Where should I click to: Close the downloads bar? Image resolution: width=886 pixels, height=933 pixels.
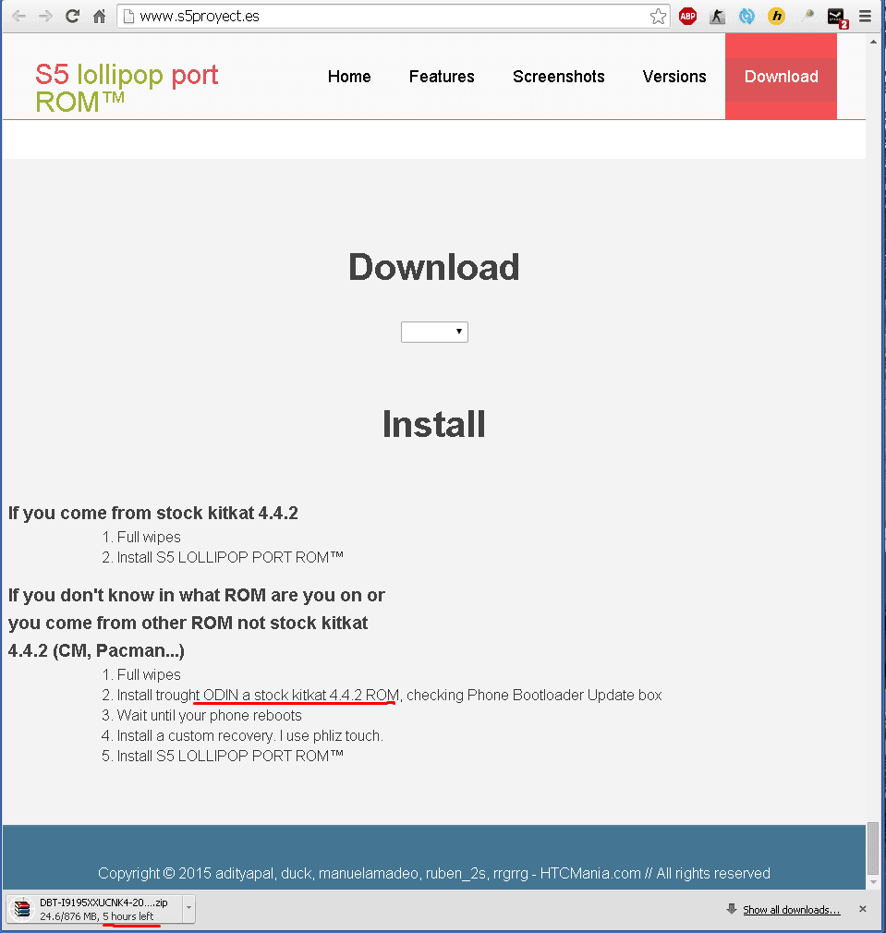pyautogui.click(x=863, y=909)
